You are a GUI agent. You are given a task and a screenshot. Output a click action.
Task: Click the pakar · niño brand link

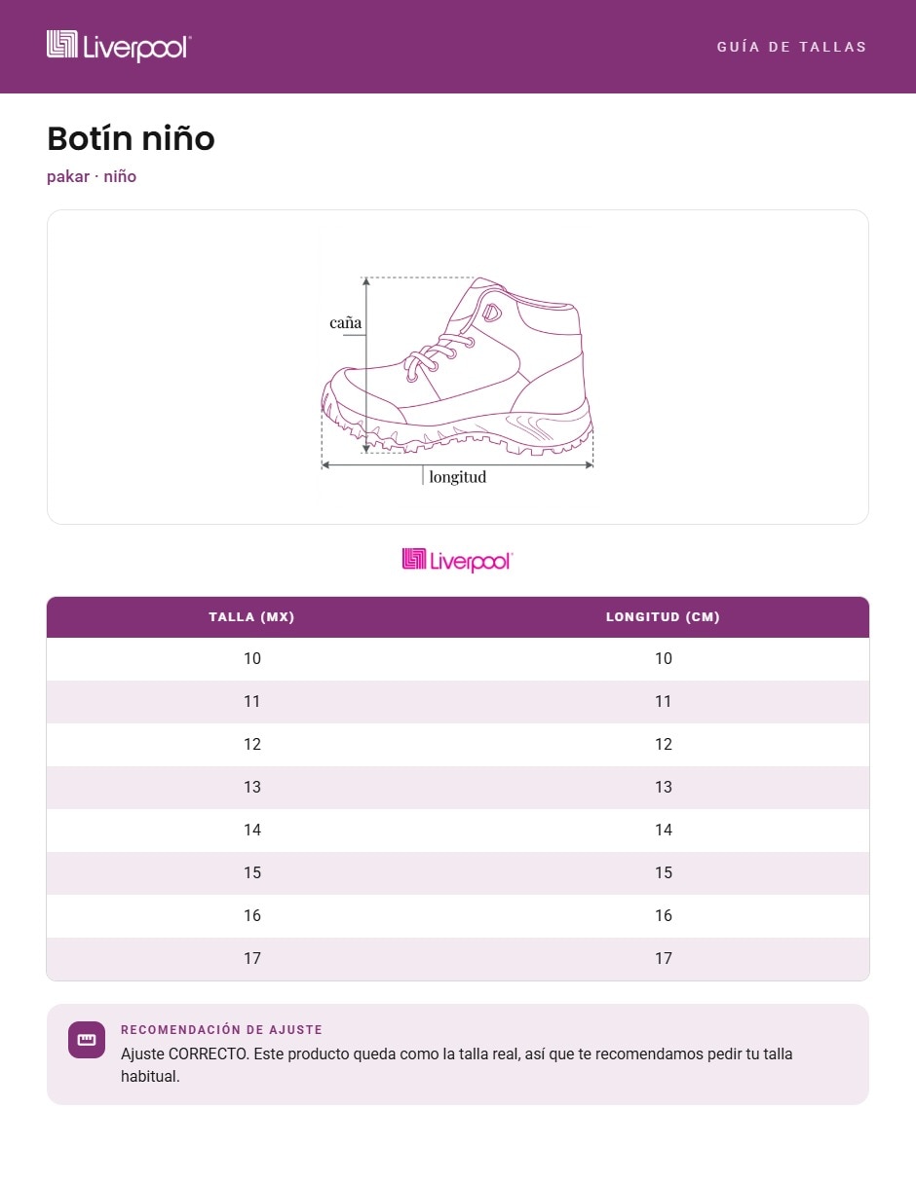click(92, 176)
